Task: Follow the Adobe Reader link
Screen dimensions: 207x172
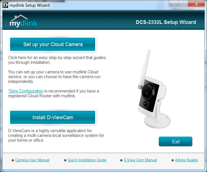Action: 187,160
